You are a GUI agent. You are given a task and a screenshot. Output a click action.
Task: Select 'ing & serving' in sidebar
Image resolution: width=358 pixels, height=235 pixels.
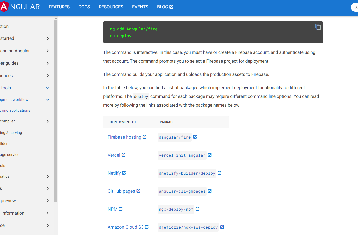tap(11, 133)
